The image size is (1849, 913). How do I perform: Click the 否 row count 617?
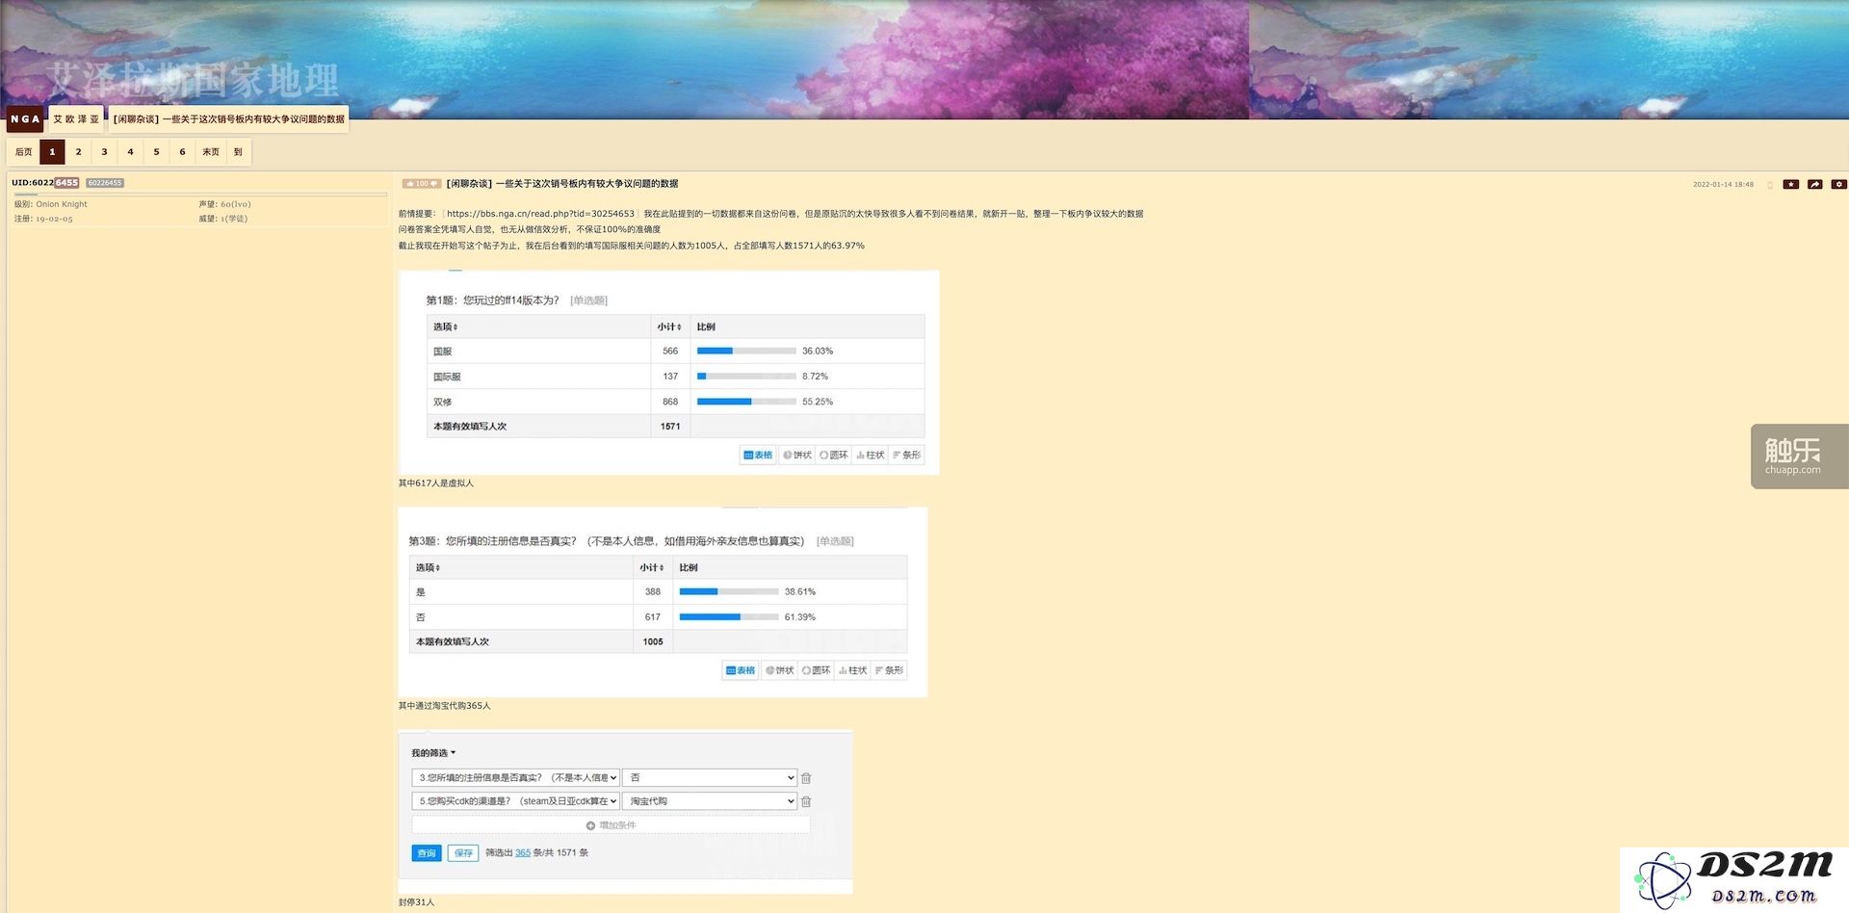pyautogui.click(x=653, y=617)
